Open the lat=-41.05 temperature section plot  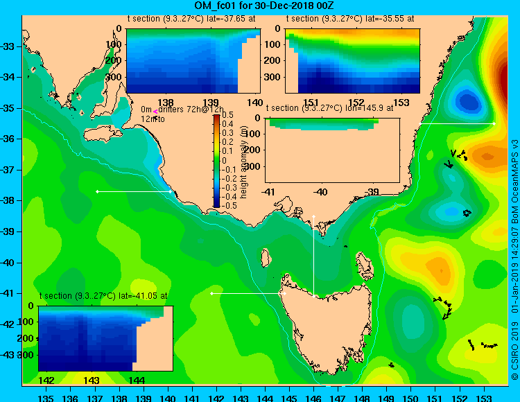[x=105, y=338]
